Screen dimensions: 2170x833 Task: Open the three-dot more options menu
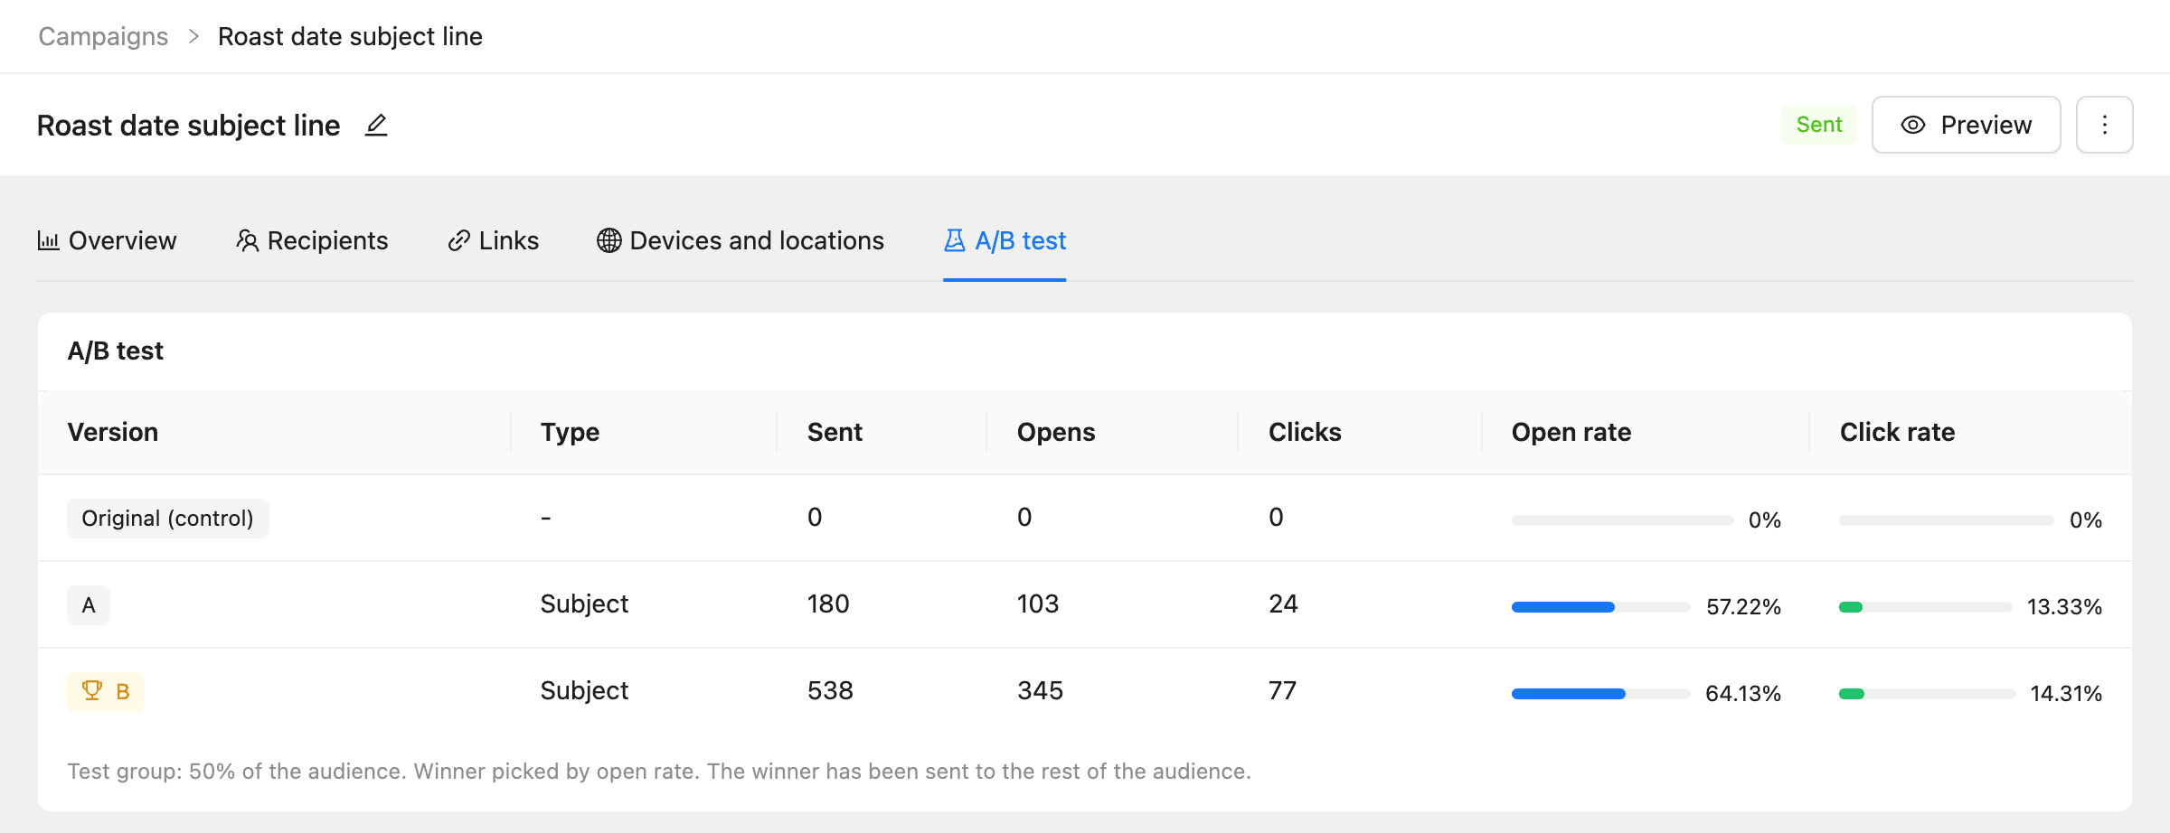click(x=2104, y=125)
